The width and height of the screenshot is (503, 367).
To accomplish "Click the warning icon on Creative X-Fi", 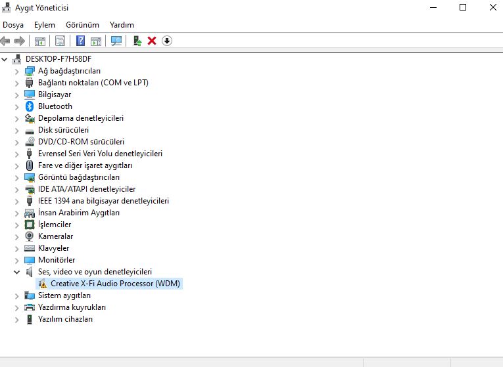I will 42,284.
